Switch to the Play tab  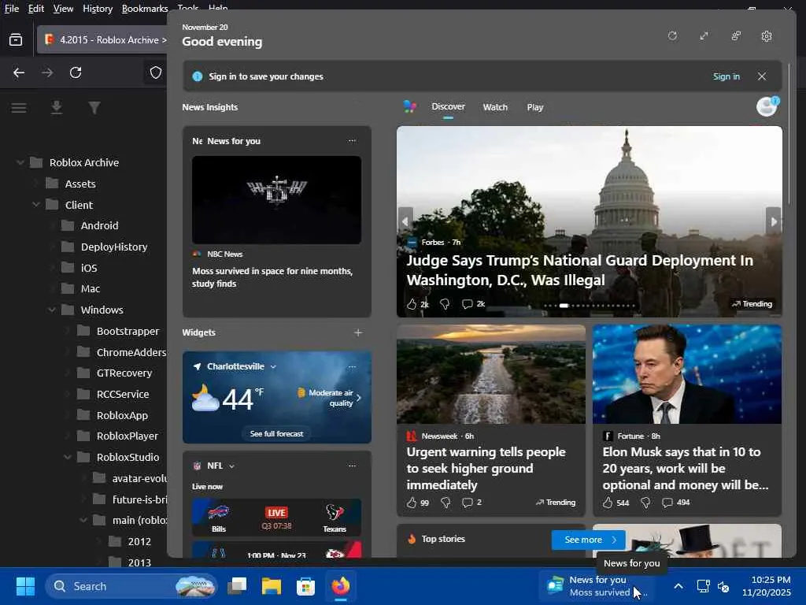tap(535, 107)
